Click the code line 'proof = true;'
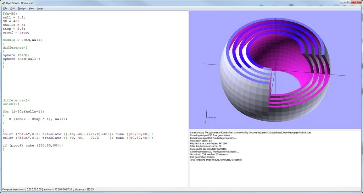363x193 pixels. 16,32
